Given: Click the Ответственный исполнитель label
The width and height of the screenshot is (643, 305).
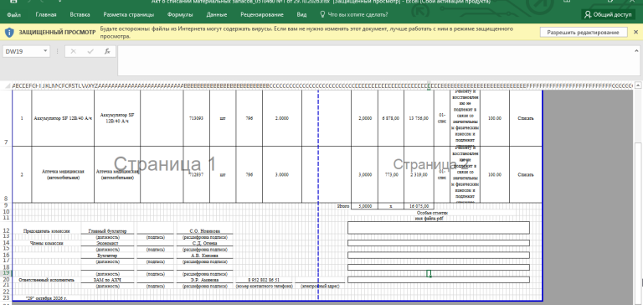Looking at the screenshot, I should coord(46,280).
